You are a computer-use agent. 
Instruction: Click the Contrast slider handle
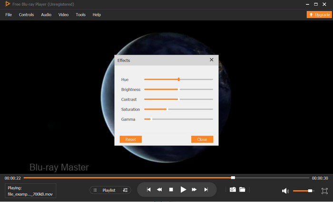[179, 99]
